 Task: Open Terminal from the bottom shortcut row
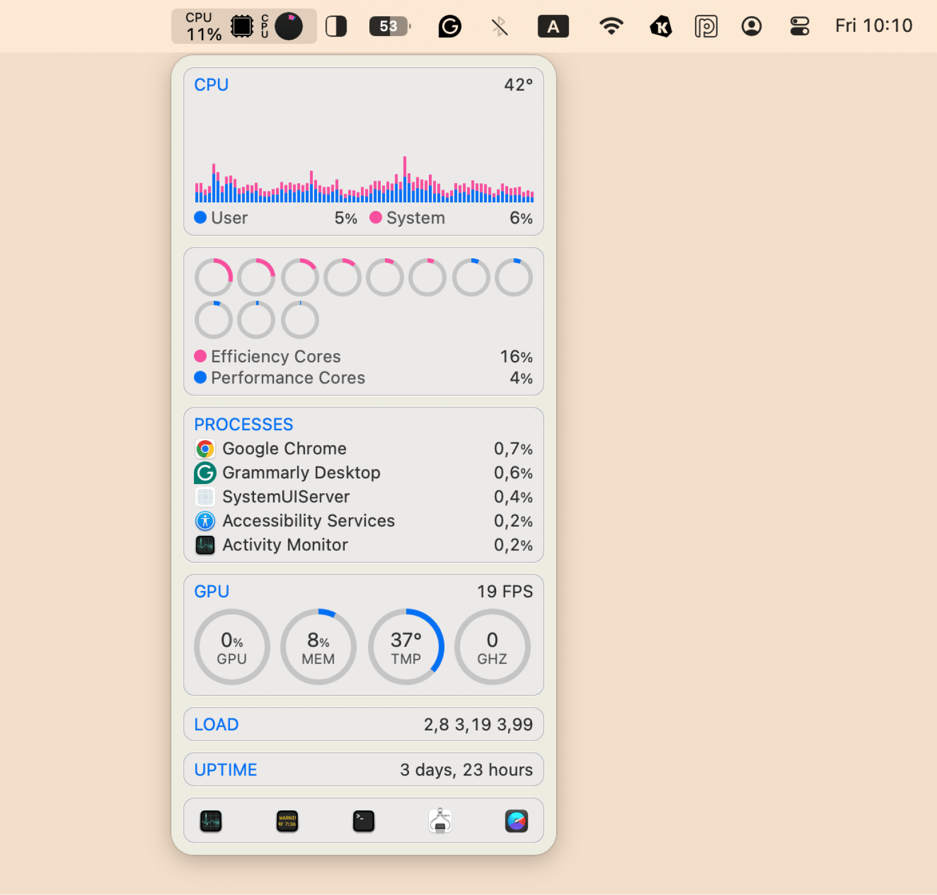(x=363, y=821)
